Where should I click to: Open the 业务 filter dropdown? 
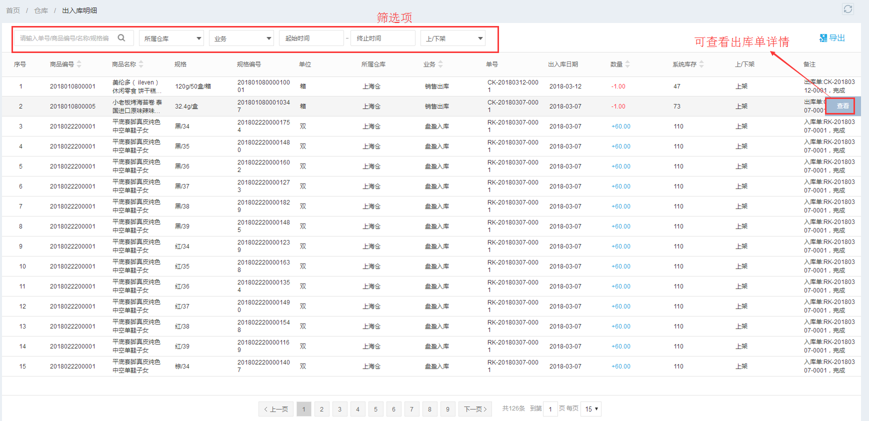pos(241,38)
